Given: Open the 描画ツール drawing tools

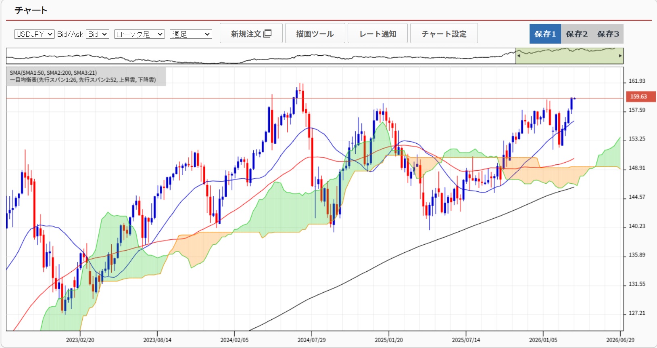Looking at the screenshot, I should (315, 34).
